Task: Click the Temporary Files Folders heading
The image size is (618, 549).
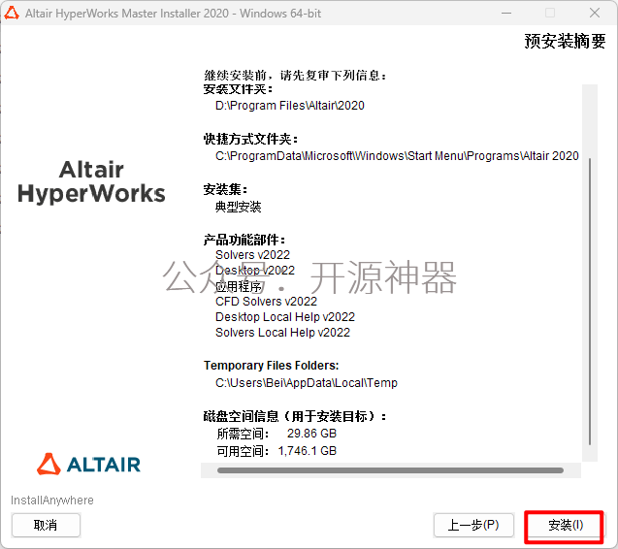Action: tap(272, 366)
